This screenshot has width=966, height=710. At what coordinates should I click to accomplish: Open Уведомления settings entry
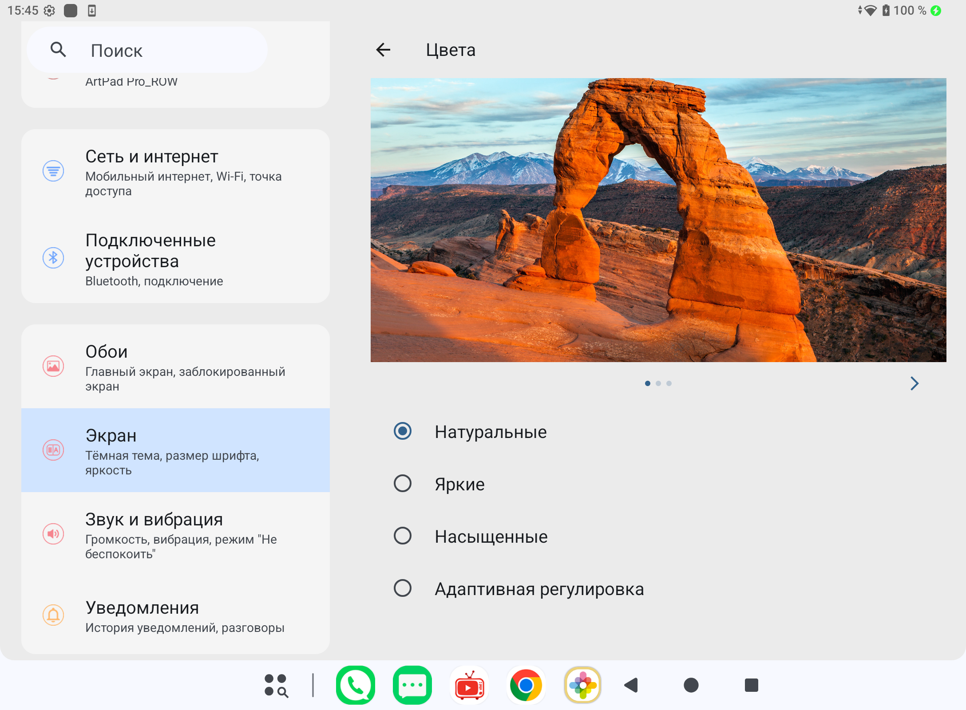[175, 616]
